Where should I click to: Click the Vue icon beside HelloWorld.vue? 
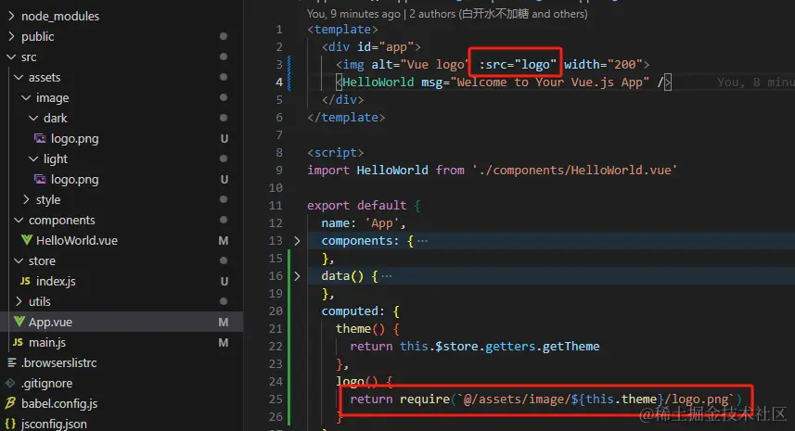point(26,240)
